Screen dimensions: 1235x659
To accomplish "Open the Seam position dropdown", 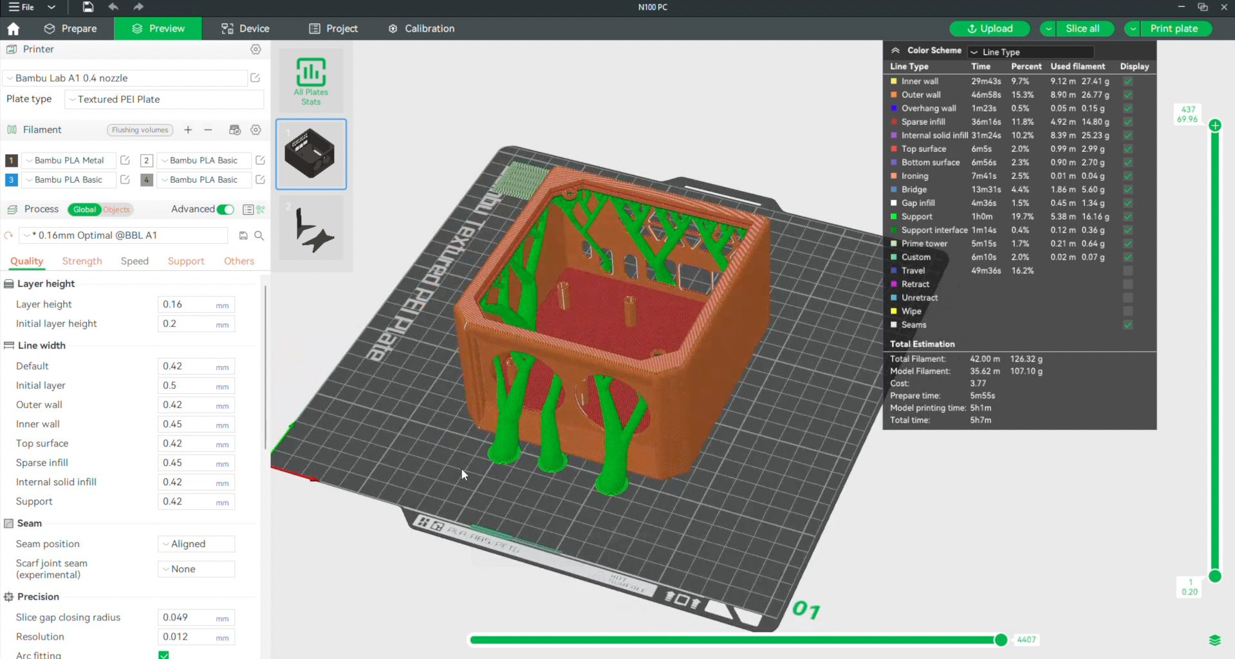I will point(196,544).
